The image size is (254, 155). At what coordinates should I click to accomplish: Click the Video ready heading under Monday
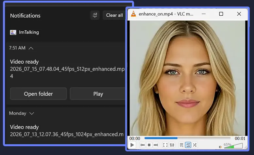pyautogui.click(x=24, y=127)
